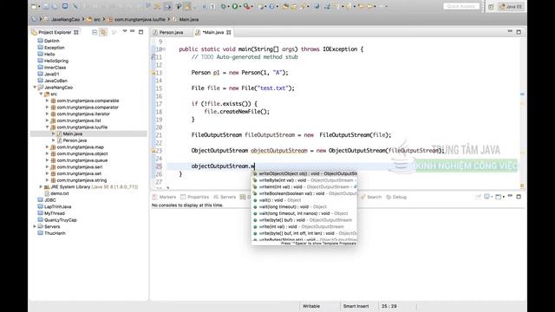This screenshot has height=312, width=555.
Task: Choose writeInt(int val) suggestion
Action: pyautogui.click(x=304, y=187)
